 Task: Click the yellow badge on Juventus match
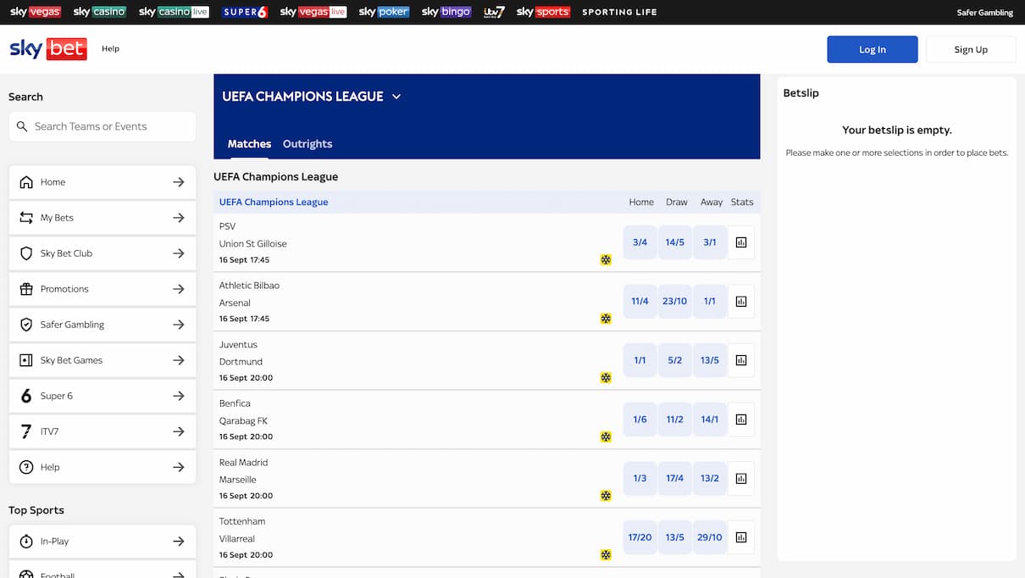pos(606,377)
